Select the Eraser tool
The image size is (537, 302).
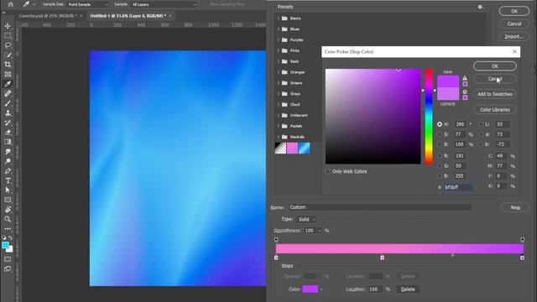tap(8, 133)
